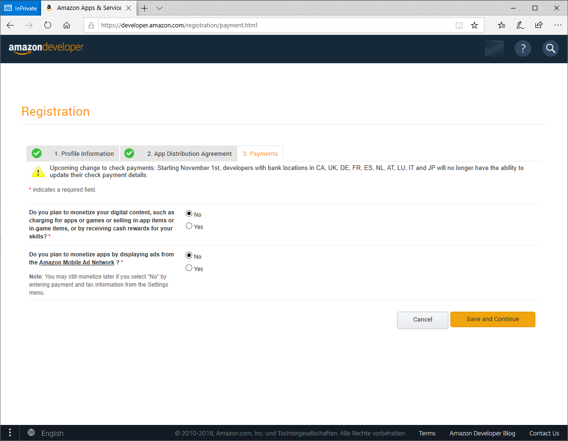Refresh the page in the browser
Viewport: 568px width, 441px height.
48,25
